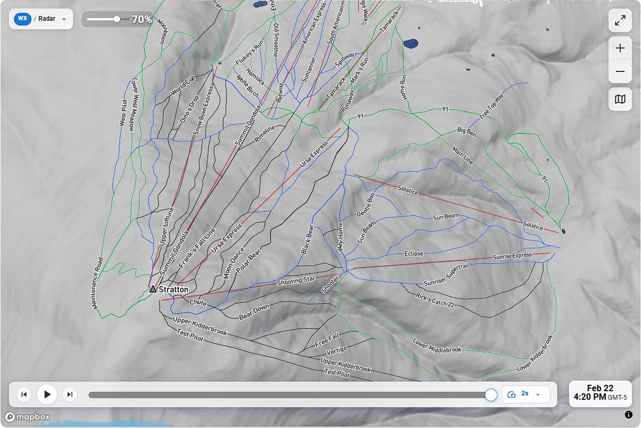Click the Upper Liftline label
Screen dimensions: 641x428
coord(167,227)
